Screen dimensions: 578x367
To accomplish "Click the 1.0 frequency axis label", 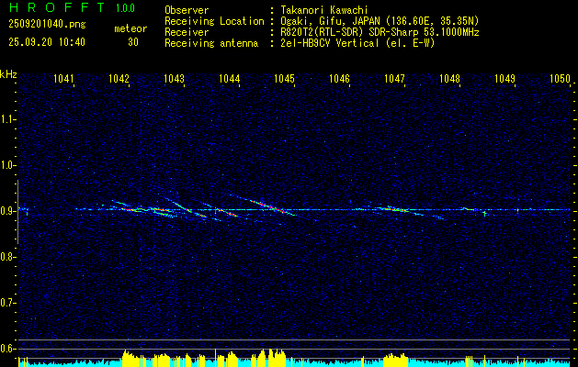I will [7, 165].
